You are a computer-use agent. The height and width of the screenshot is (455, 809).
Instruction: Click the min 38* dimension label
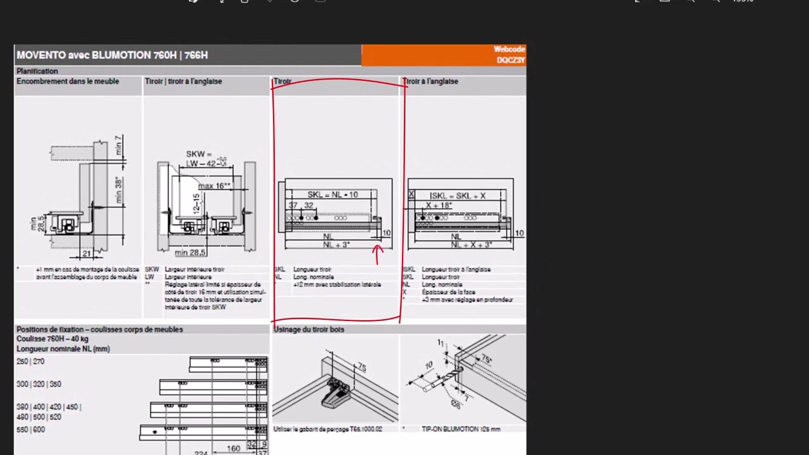tap(118, 190)
